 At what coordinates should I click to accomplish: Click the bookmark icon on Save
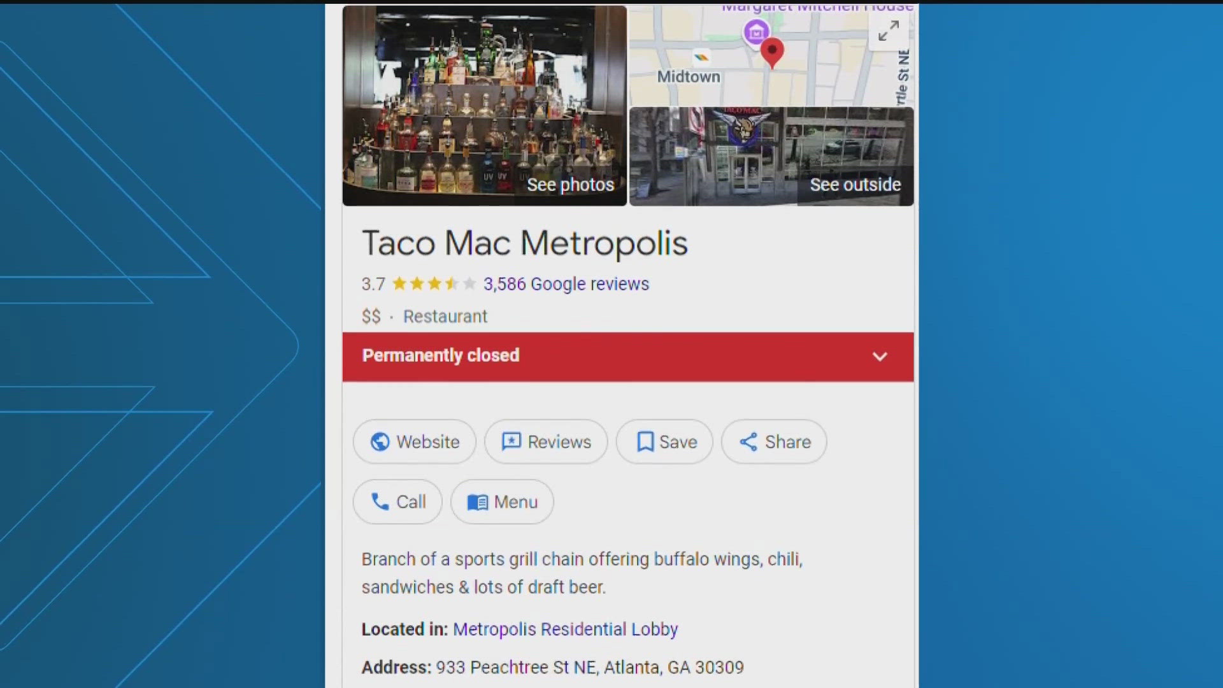(645, 441)
